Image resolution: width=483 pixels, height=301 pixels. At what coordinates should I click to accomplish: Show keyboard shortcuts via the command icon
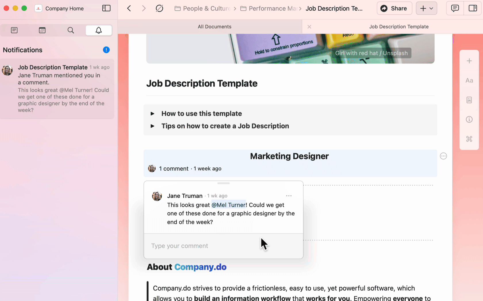[469, 139]
